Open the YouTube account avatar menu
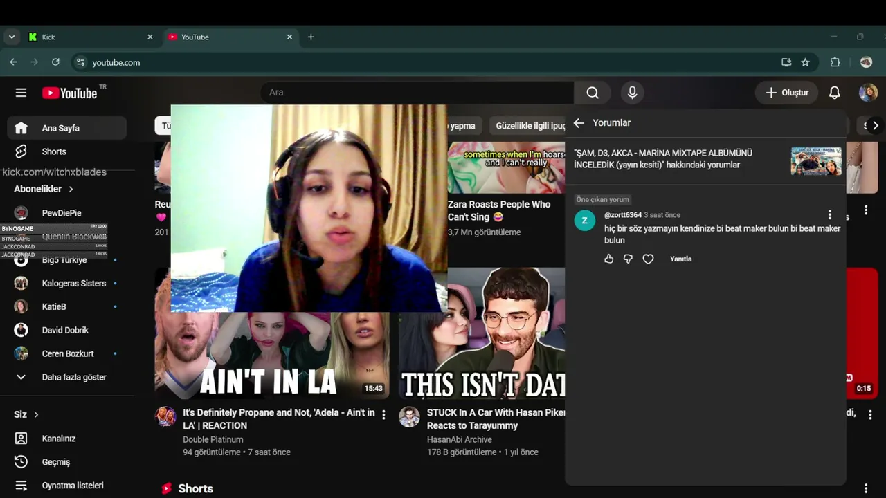 pos(868,93)
